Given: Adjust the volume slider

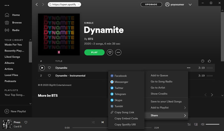Looking at the screenshot, I should point(212,124).
